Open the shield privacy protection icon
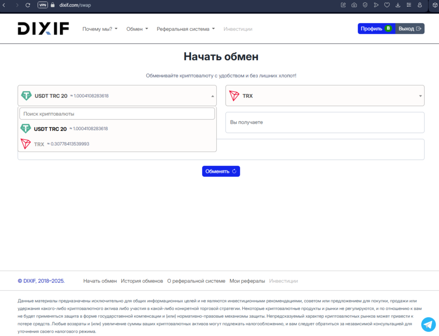Viewport: 439px width, 336px height. pyautogui.click(x=365, y=5)
